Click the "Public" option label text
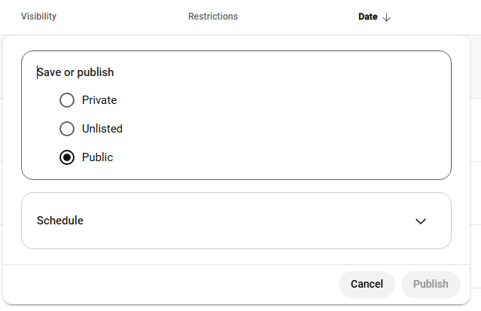The width and height of the screenshot is (481, 311). (x=98, y=157)
